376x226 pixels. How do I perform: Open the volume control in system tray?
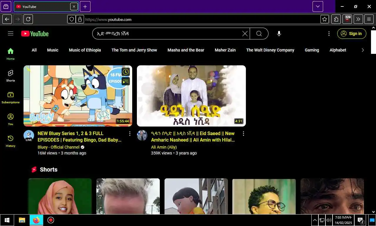point(329,220)
